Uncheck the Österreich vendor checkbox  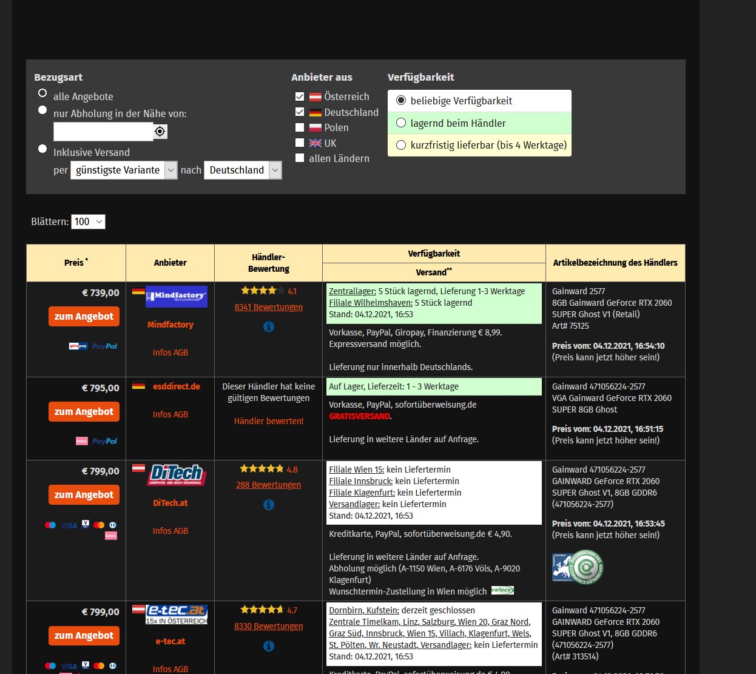[x=300, y=96]
